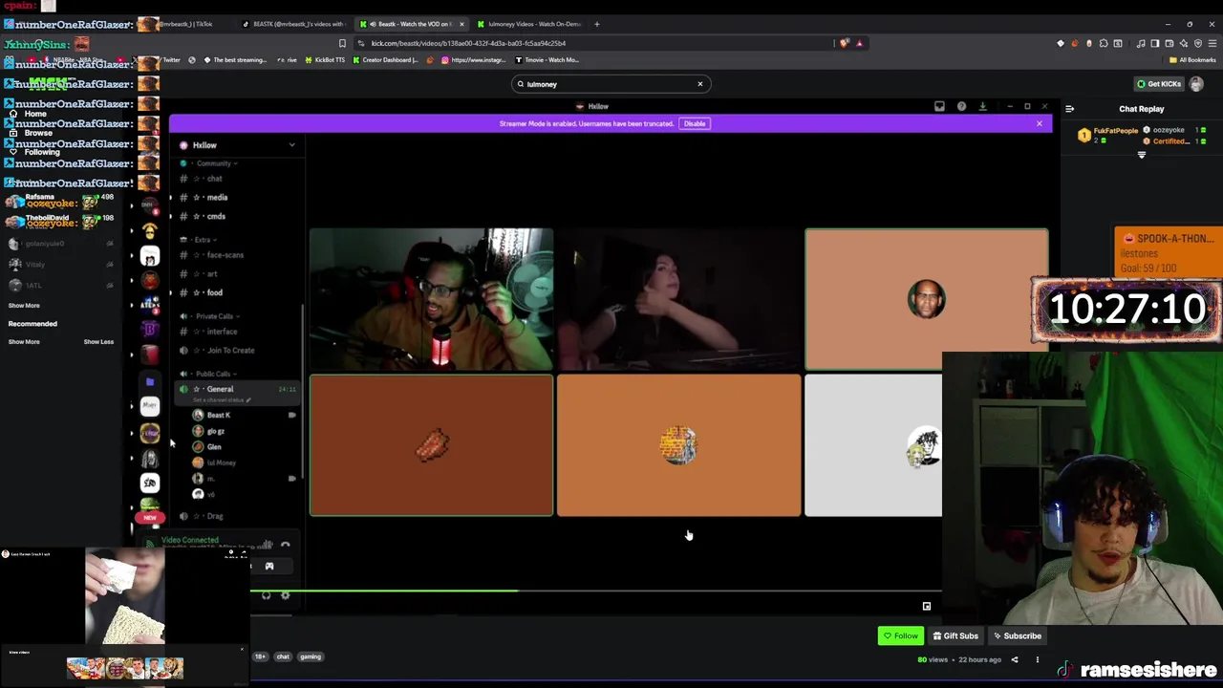Click the Kick search input field
The height and width of the screenshot is (688, 1223).
pyautogui.click(x=611, y=84)
